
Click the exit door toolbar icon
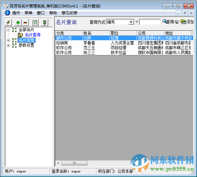coord(45,23)
